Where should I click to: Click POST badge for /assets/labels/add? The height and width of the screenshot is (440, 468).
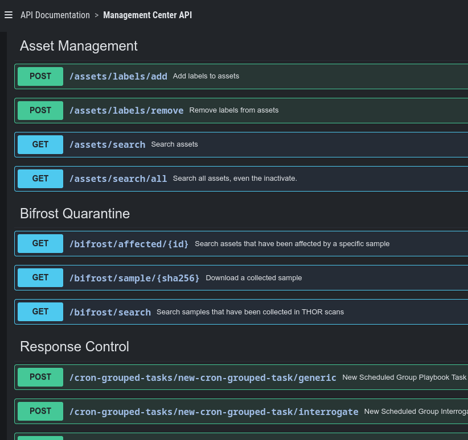40,76
